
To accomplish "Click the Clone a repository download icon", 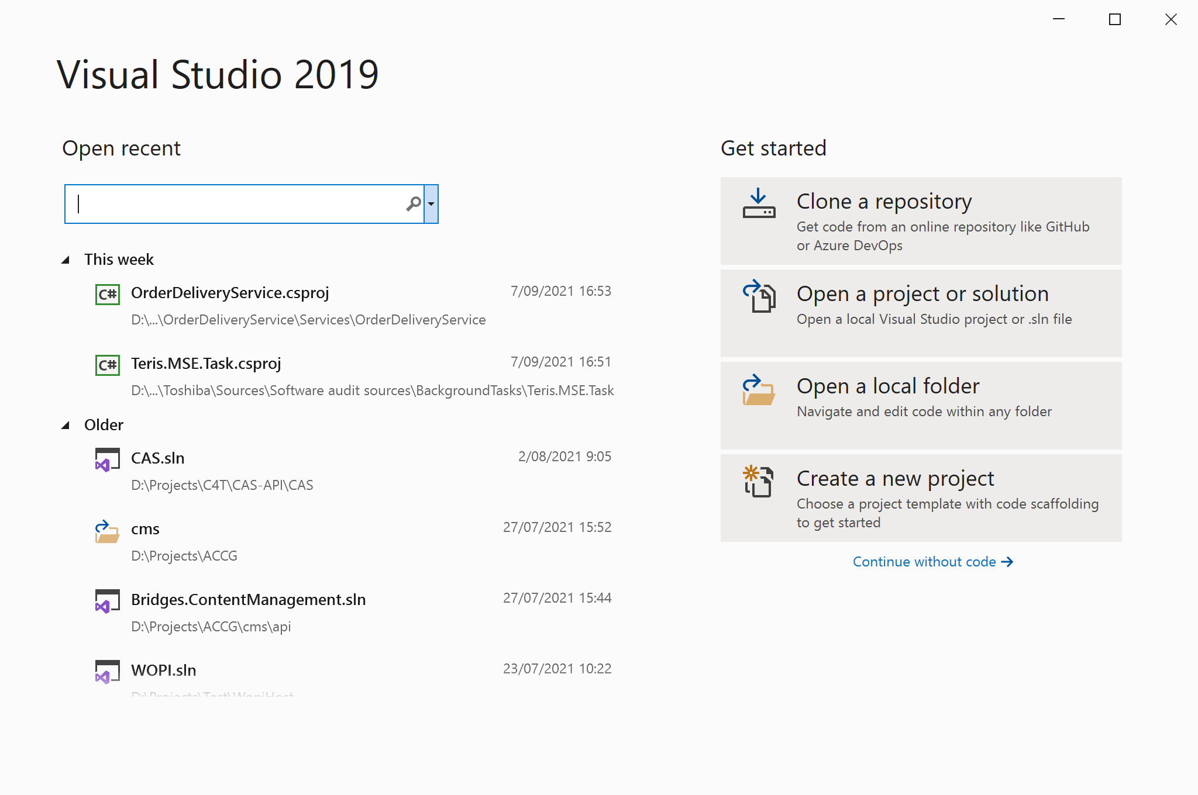I will tap(759, 203).
